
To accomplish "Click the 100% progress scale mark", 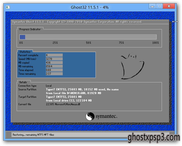I will pos(156,43).
